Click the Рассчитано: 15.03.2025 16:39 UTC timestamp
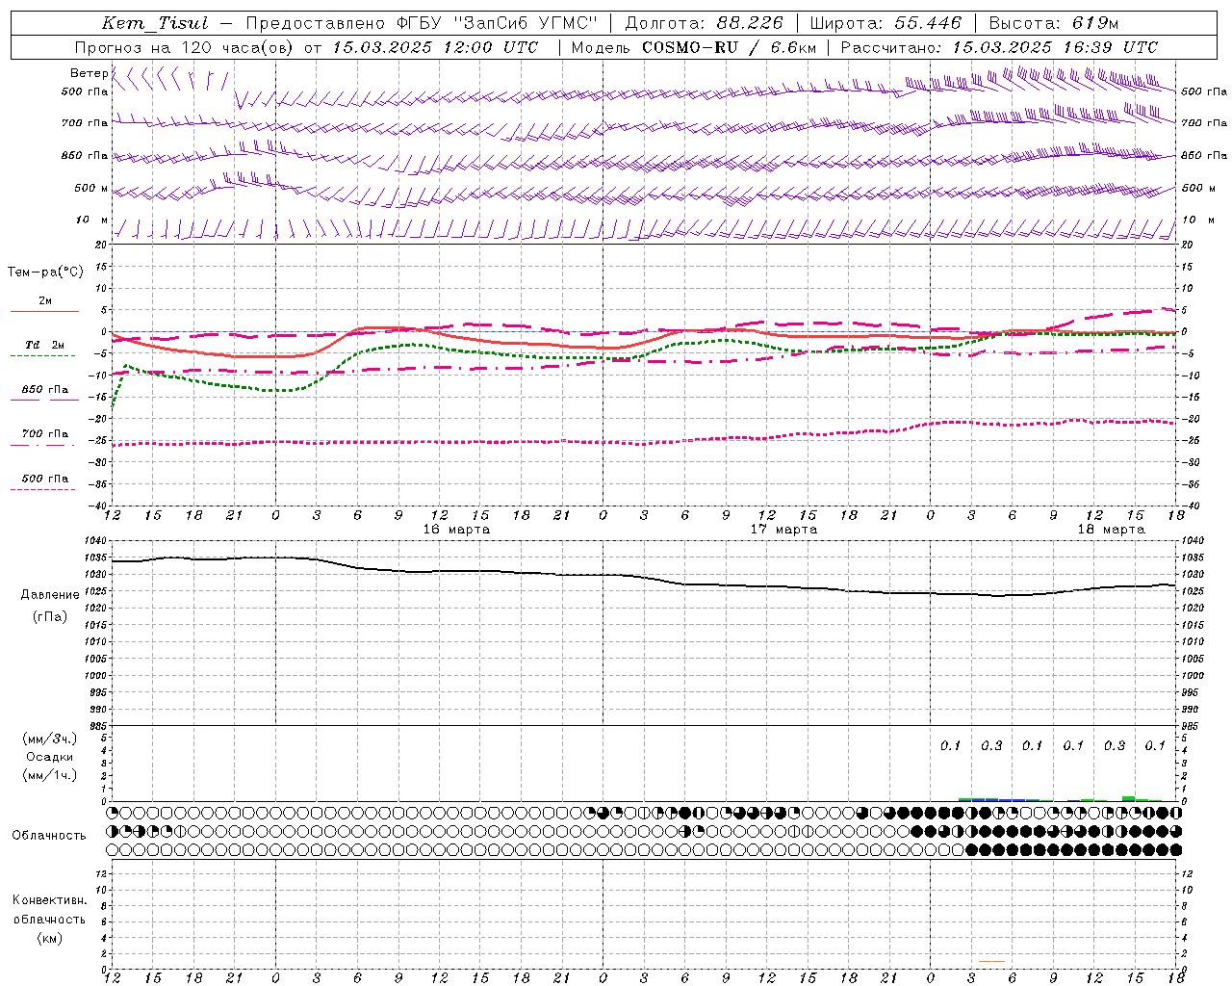 point(999,47)
